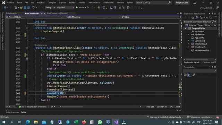Image resolution: width=222 pixels, height=125 pixels.
Task: Click the vertical scrollbar of code editor
Action: point(180,62)
